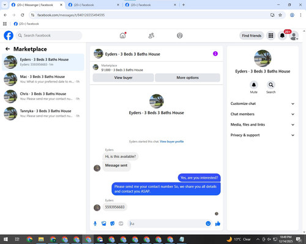The width and height of the screenshot is (306, 244).
Task: Show hidden system tray icons
Action: pos(258,239)
